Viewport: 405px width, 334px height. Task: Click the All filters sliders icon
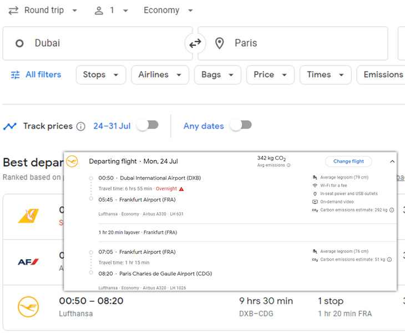15,75
